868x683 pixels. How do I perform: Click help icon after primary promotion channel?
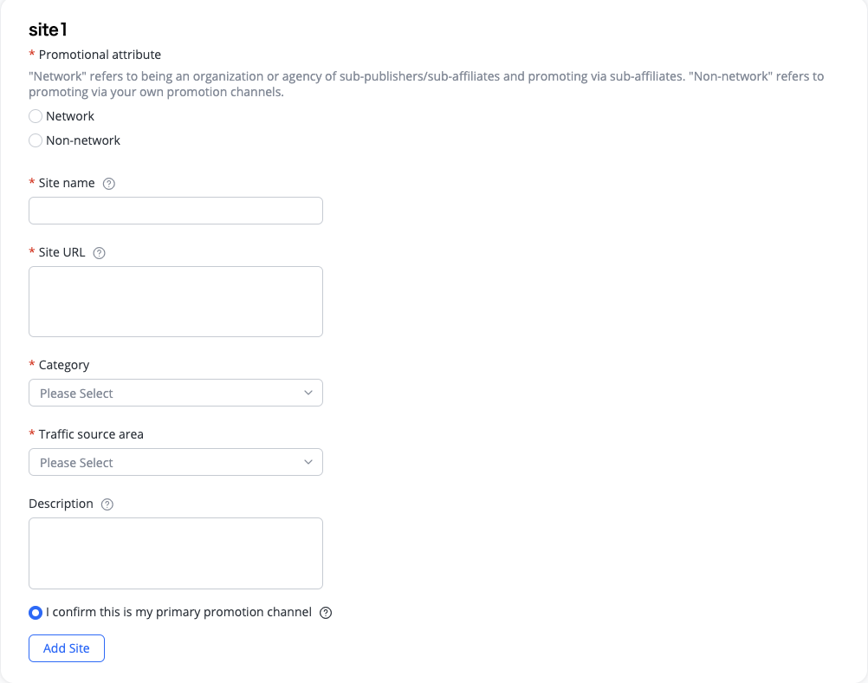326,613
